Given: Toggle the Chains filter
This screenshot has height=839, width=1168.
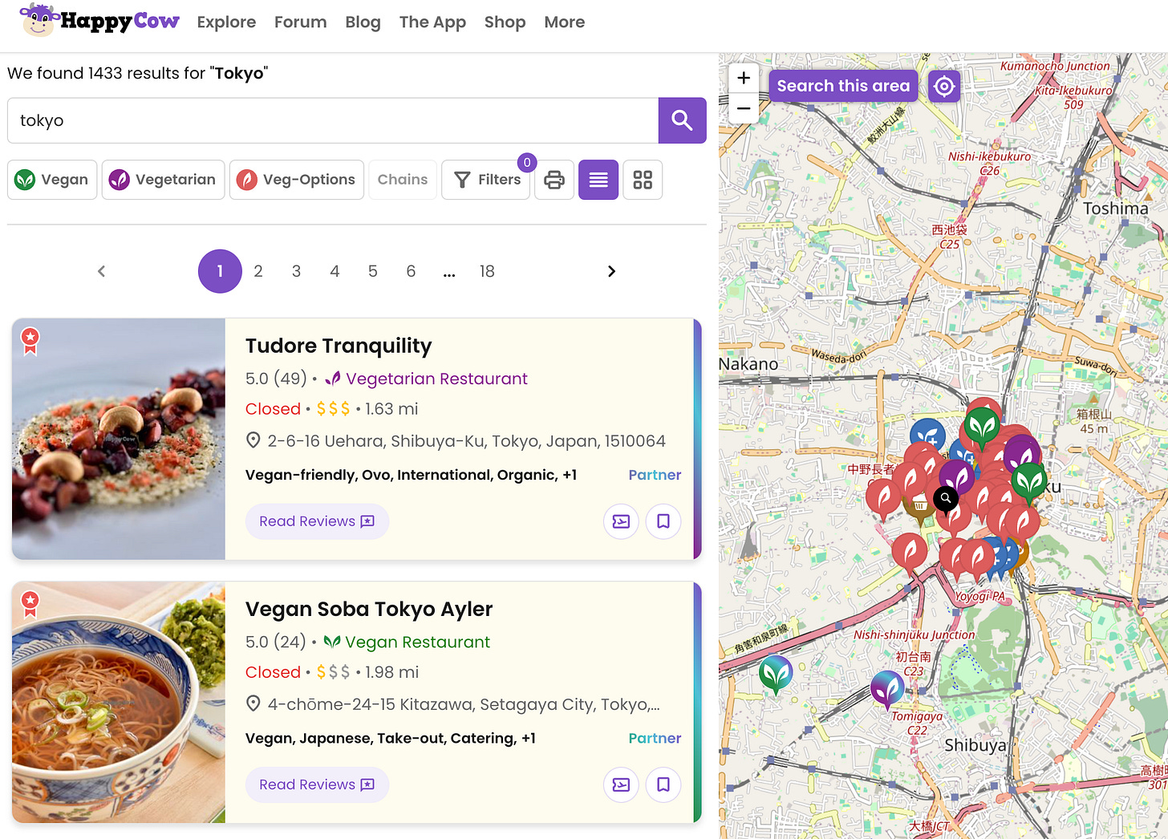Looking at the screenshot, I should pyautogui.click(x=403, y=180).
